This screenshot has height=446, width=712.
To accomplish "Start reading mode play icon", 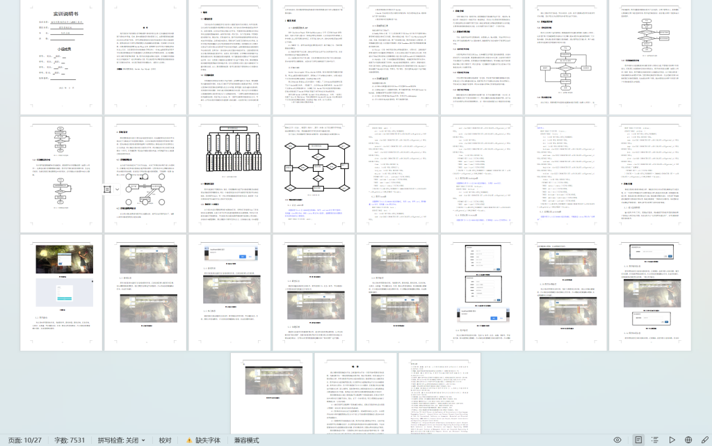I will pyautogui.click(x=672, y=440).
